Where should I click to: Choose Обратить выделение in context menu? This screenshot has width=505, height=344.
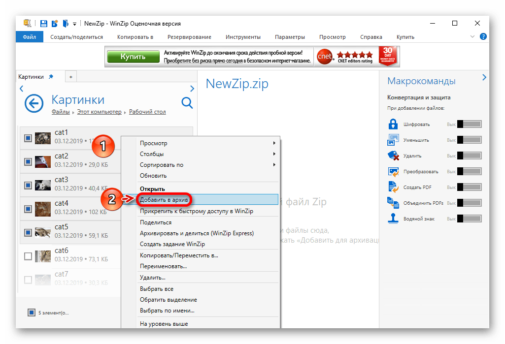point(207,300)
